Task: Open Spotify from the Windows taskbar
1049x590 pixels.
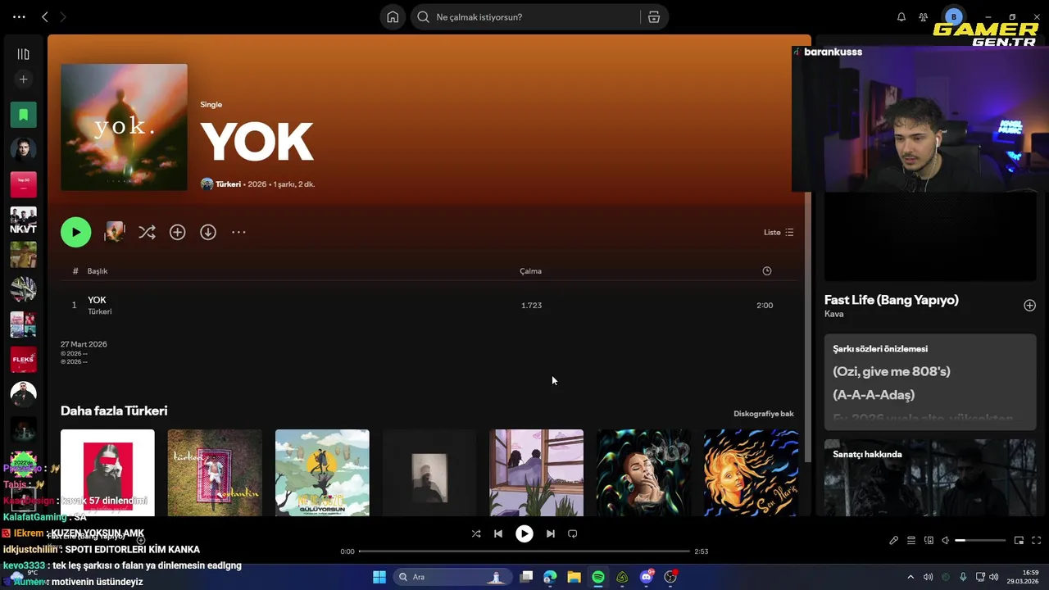Action: (x=598, y=577)
